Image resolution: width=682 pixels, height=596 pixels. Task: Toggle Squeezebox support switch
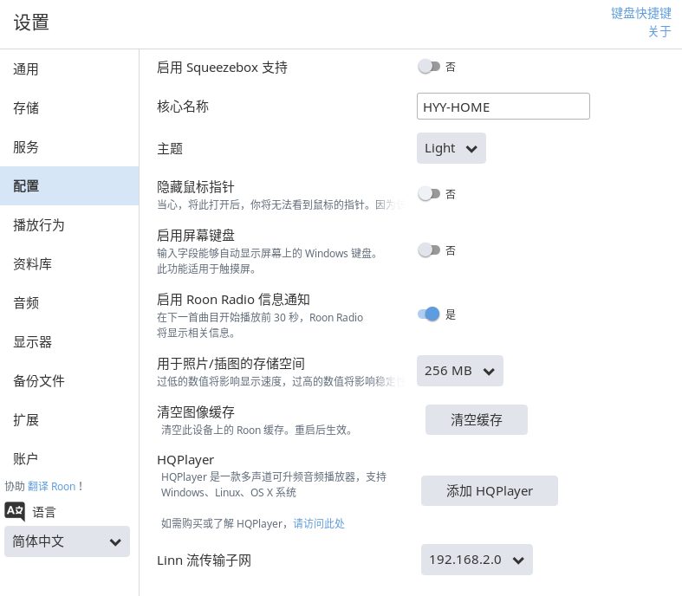pyautogui.click(x=429, y=67)
